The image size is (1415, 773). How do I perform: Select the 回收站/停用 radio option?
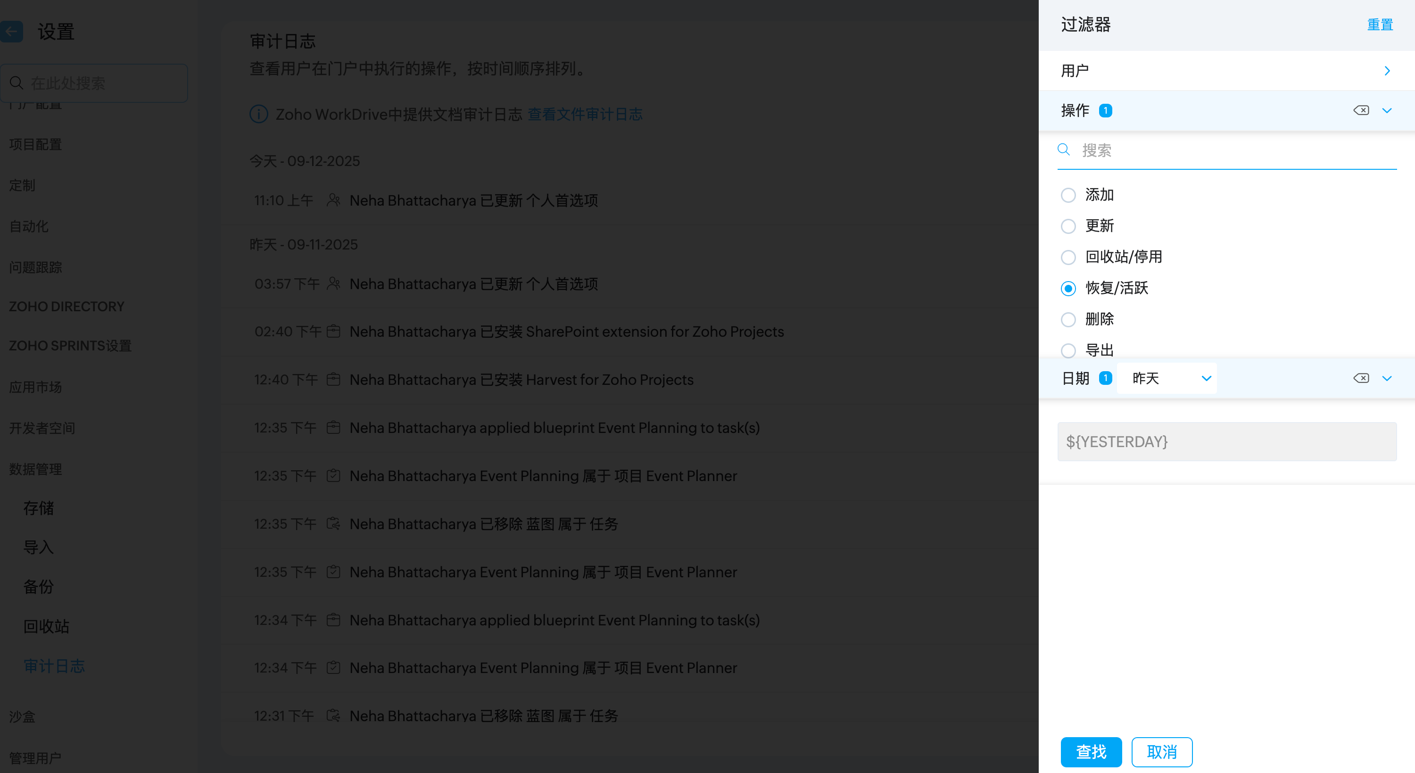pos(1068,257)
